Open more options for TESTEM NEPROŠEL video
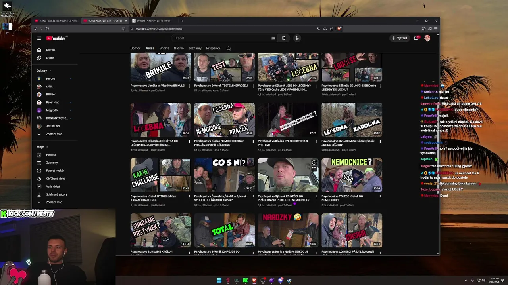The height and width of the screenshot is (285, 508). [253, 86]
